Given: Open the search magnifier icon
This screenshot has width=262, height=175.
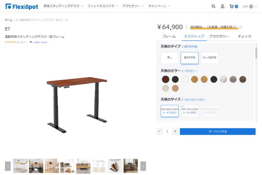Looking at the screenshot, I should coord(214,6).
